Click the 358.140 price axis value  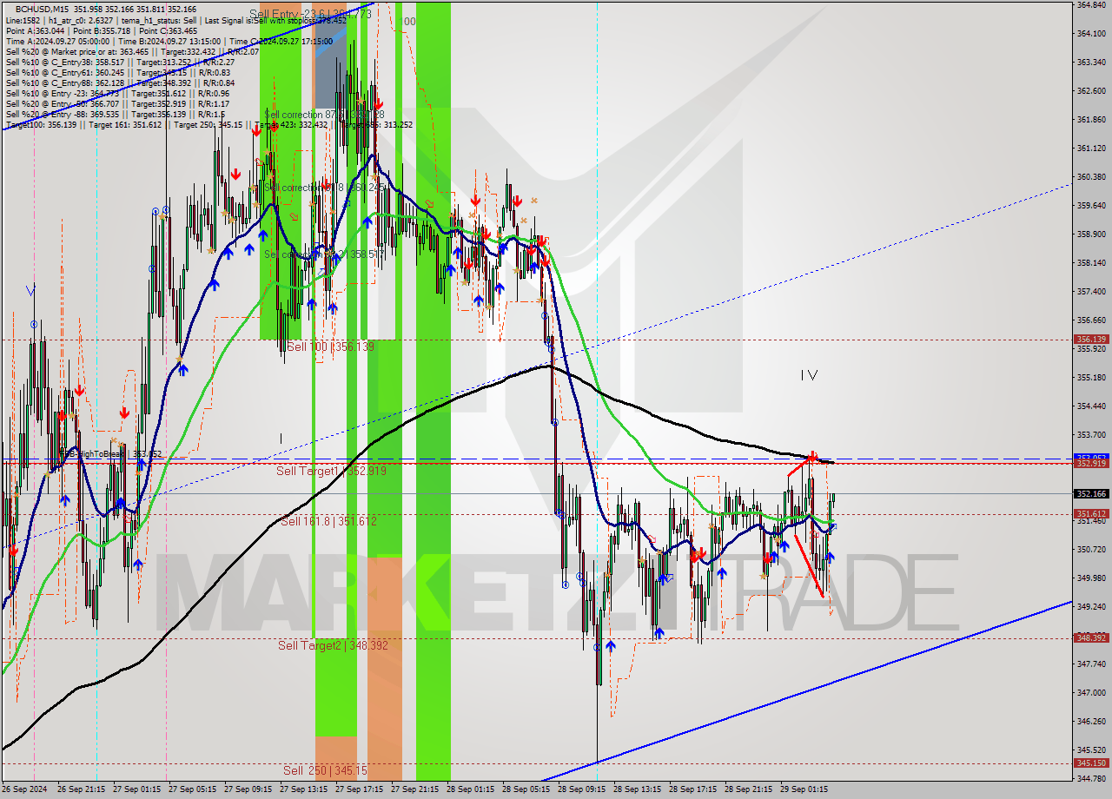click(1091, 262)
